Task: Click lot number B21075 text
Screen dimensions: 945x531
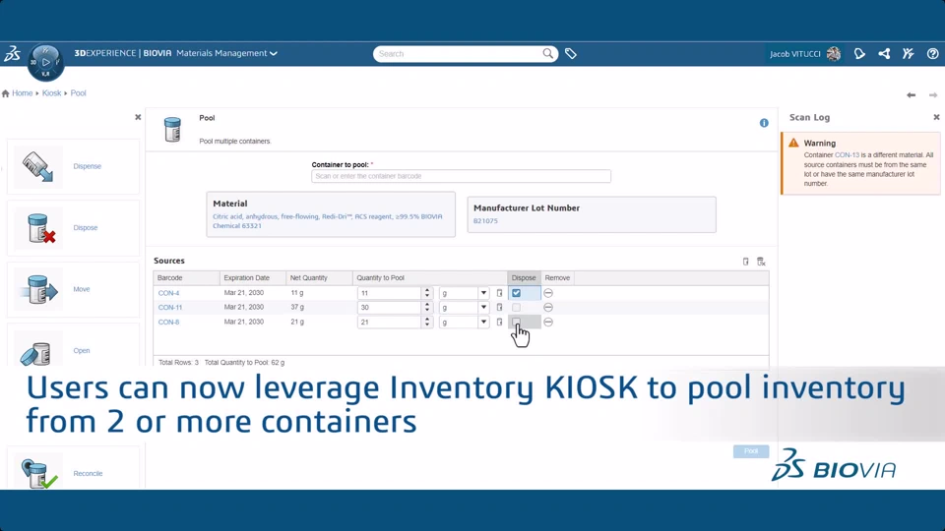Action: [x=485, y=221]
